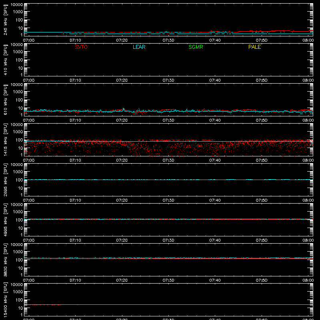
Task: Select the 410 MHz [SFU] axis title
Action: tap(5, 60)
